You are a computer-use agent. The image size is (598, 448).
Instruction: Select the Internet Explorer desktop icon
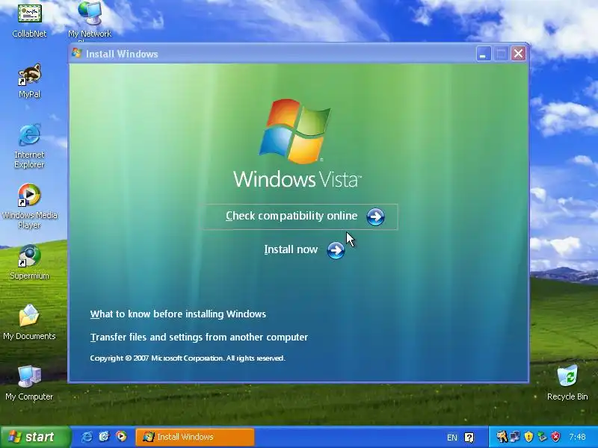coord(29,146)
